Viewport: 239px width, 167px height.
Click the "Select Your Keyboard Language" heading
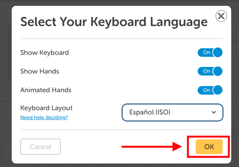coord(113,22)
